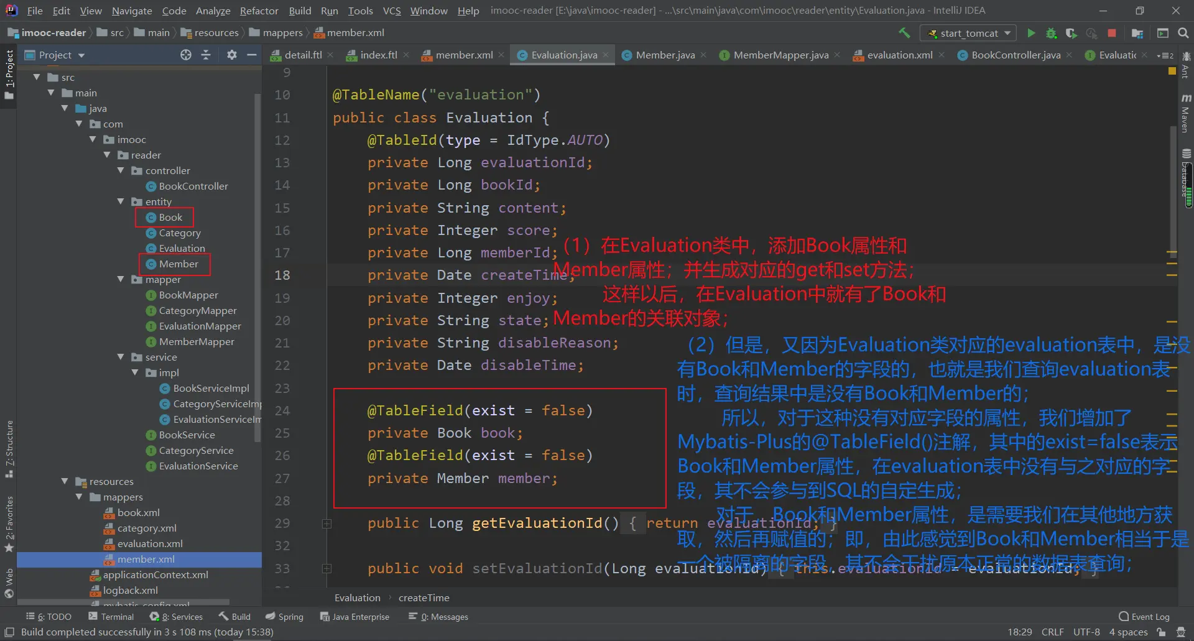Open the Refactor menu
This screenshot has width=1194, height=641.
259,11
